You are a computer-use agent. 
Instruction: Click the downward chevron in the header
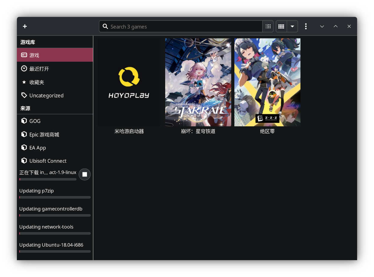click(322, 26)
